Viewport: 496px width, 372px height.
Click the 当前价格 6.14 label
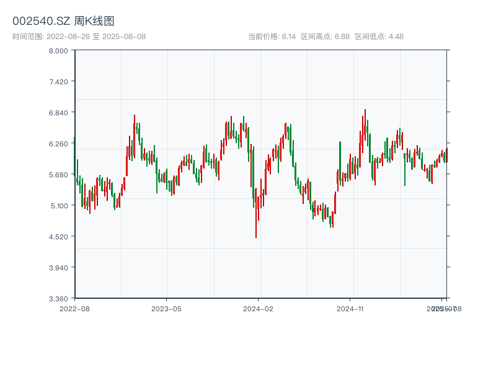pyautogui.click(x=271, y=37)
